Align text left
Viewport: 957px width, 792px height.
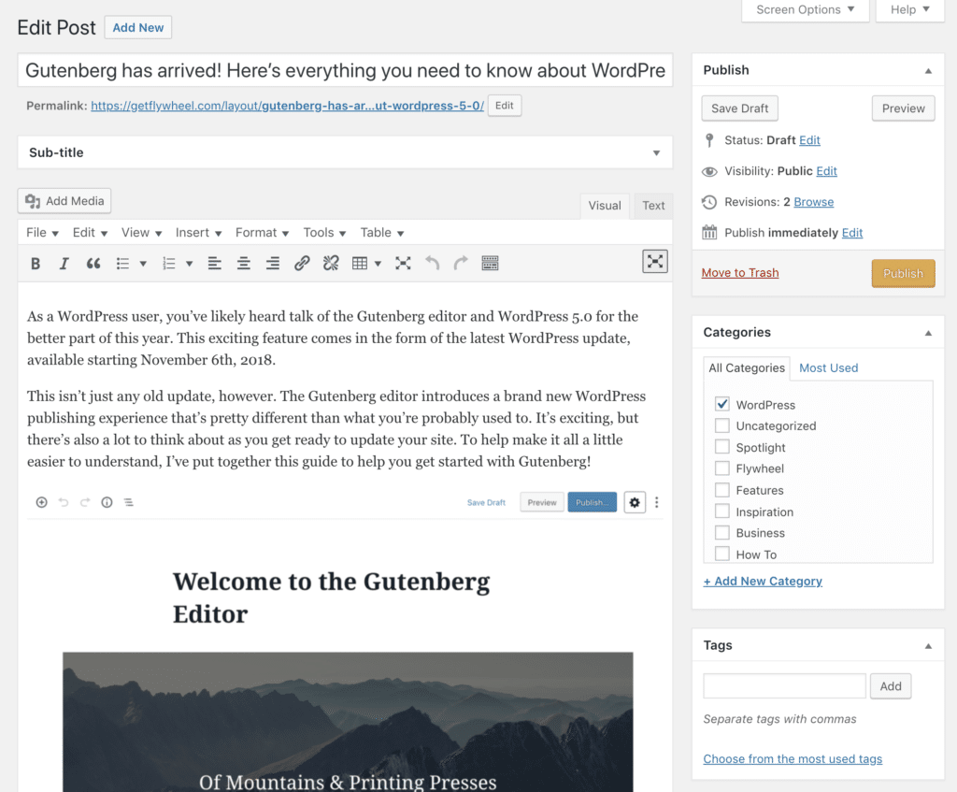pos(214,263)
